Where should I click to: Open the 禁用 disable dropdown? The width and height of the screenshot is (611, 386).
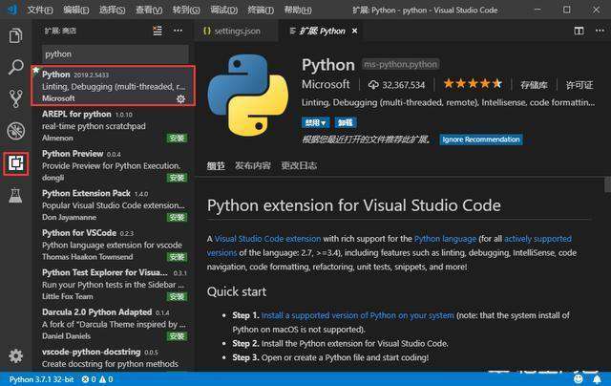point(315,123)
